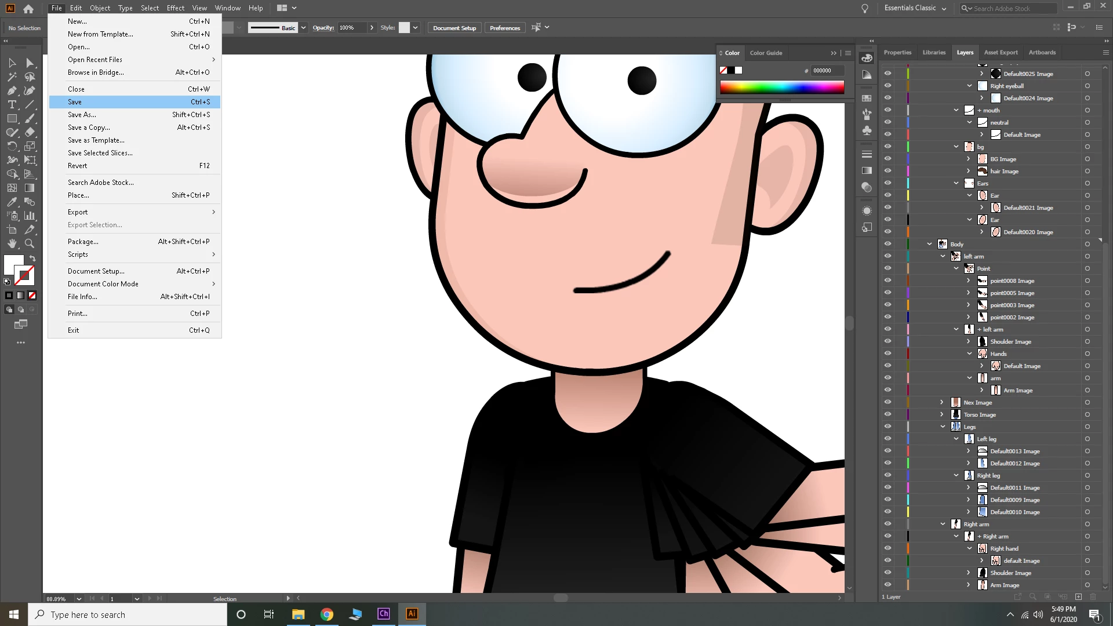Select the Gradient tool
Image resolution: width=1113 pixels, height=626 pixels.
pos(30,188)
